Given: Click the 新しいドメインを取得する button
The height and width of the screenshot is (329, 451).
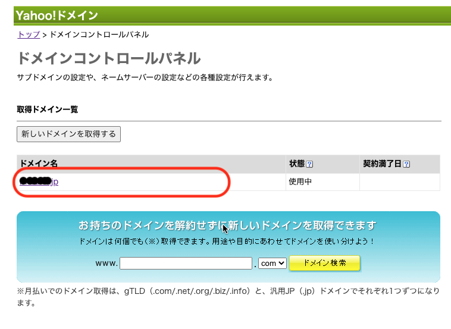Looking at the screenshot, I should coord(68,134).
